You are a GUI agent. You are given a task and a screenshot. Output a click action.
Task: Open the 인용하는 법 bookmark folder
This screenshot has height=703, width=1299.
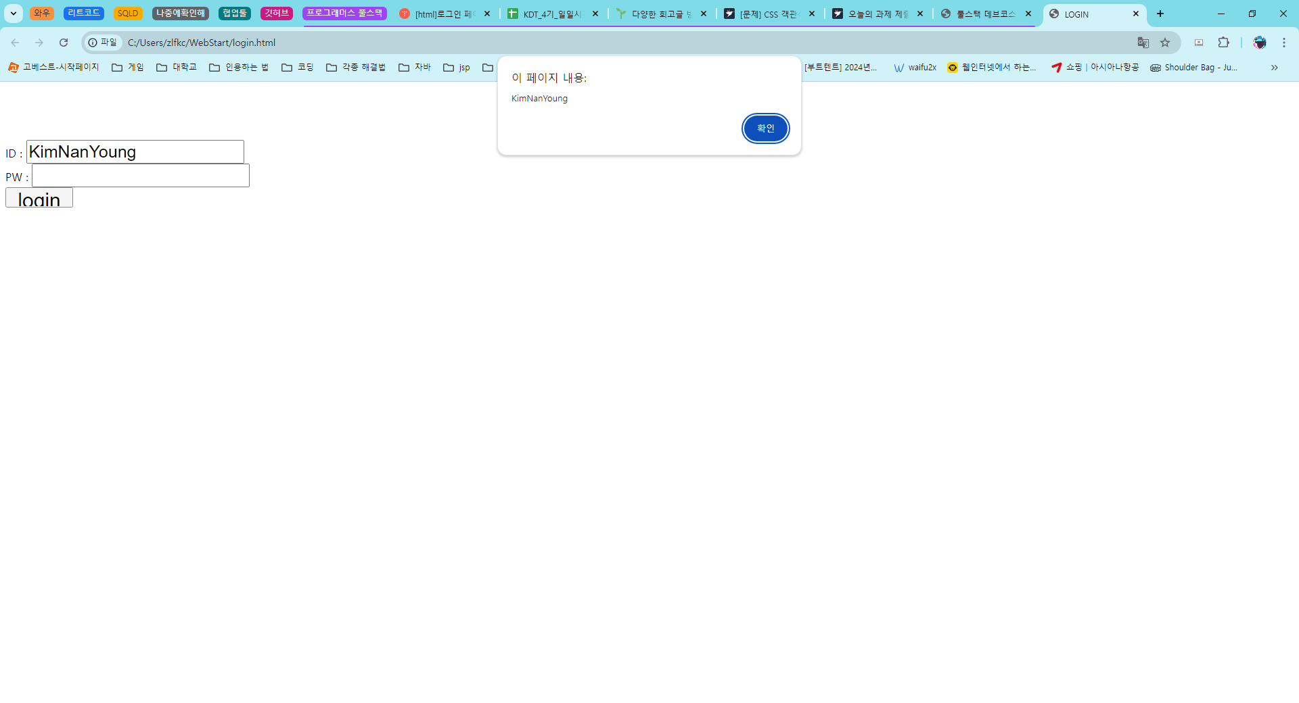tap(239, 68)
